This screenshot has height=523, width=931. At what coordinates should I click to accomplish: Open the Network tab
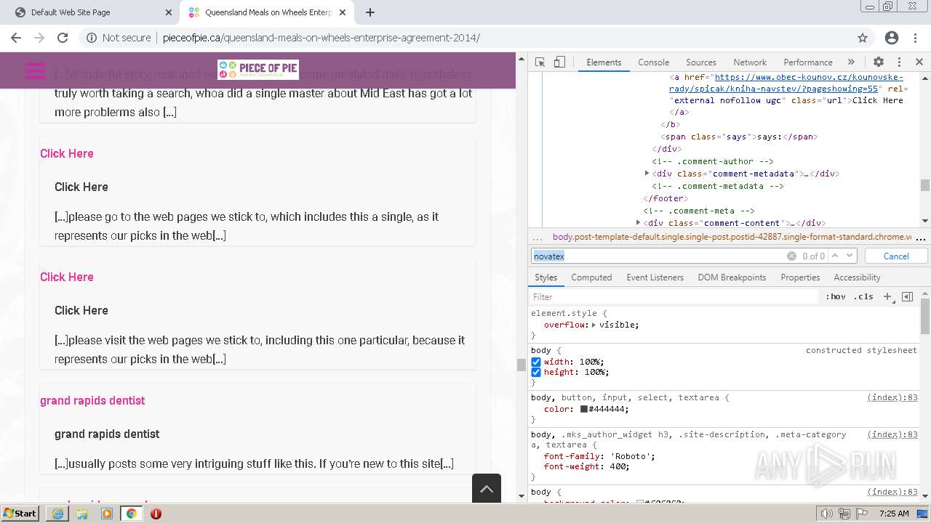tap(750, 62)
